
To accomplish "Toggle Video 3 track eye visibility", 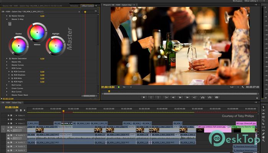I will pyautogui.click(x=8, y=119).
